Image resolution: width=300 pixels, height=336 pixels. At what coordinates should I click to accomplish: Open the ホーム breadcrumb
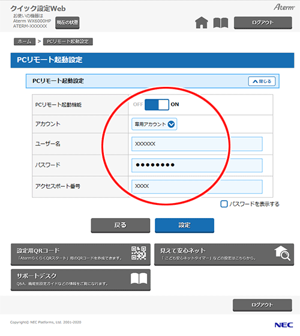[25, 41]
